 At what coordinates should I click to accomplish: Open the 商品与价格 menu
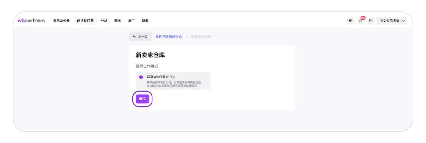click(x=61, y=21)
